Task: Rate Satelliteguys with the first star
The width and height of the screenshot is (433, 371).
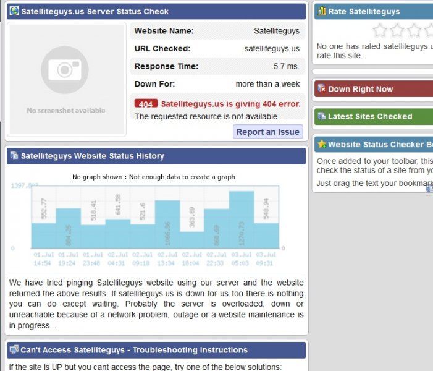Action: click(380, 30)
